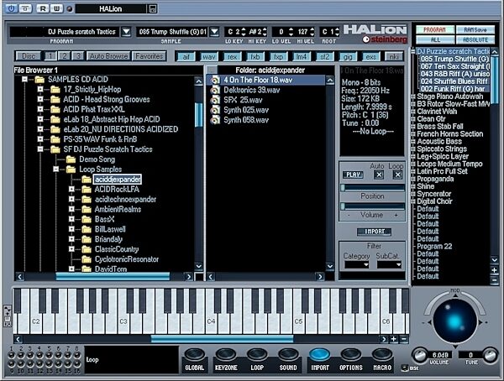Viewport: 504px width, 381px height.
Task: Open the Auto Browse tab
Action: [x=108, y=56]
